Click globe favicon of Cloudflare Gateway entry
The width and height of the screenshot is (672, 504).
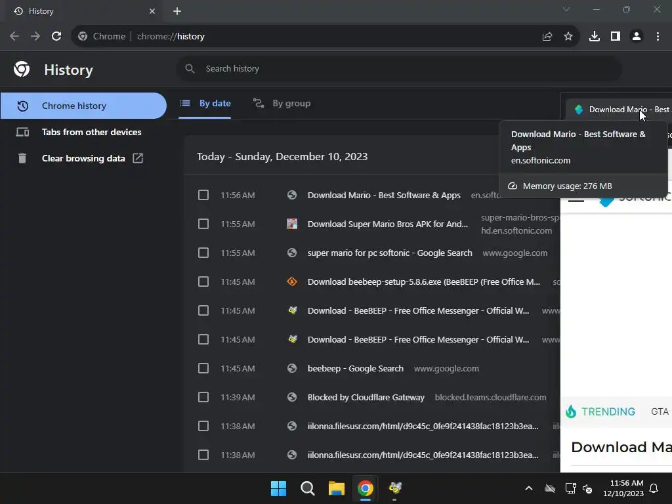[292, 397]
